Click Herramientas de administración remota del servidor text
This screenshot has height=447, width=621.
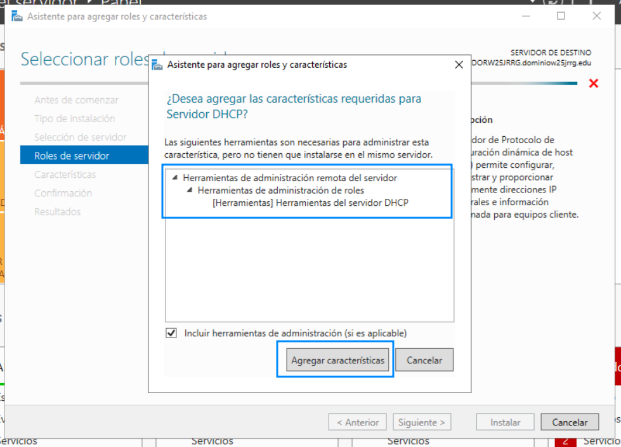pos(290,178)
